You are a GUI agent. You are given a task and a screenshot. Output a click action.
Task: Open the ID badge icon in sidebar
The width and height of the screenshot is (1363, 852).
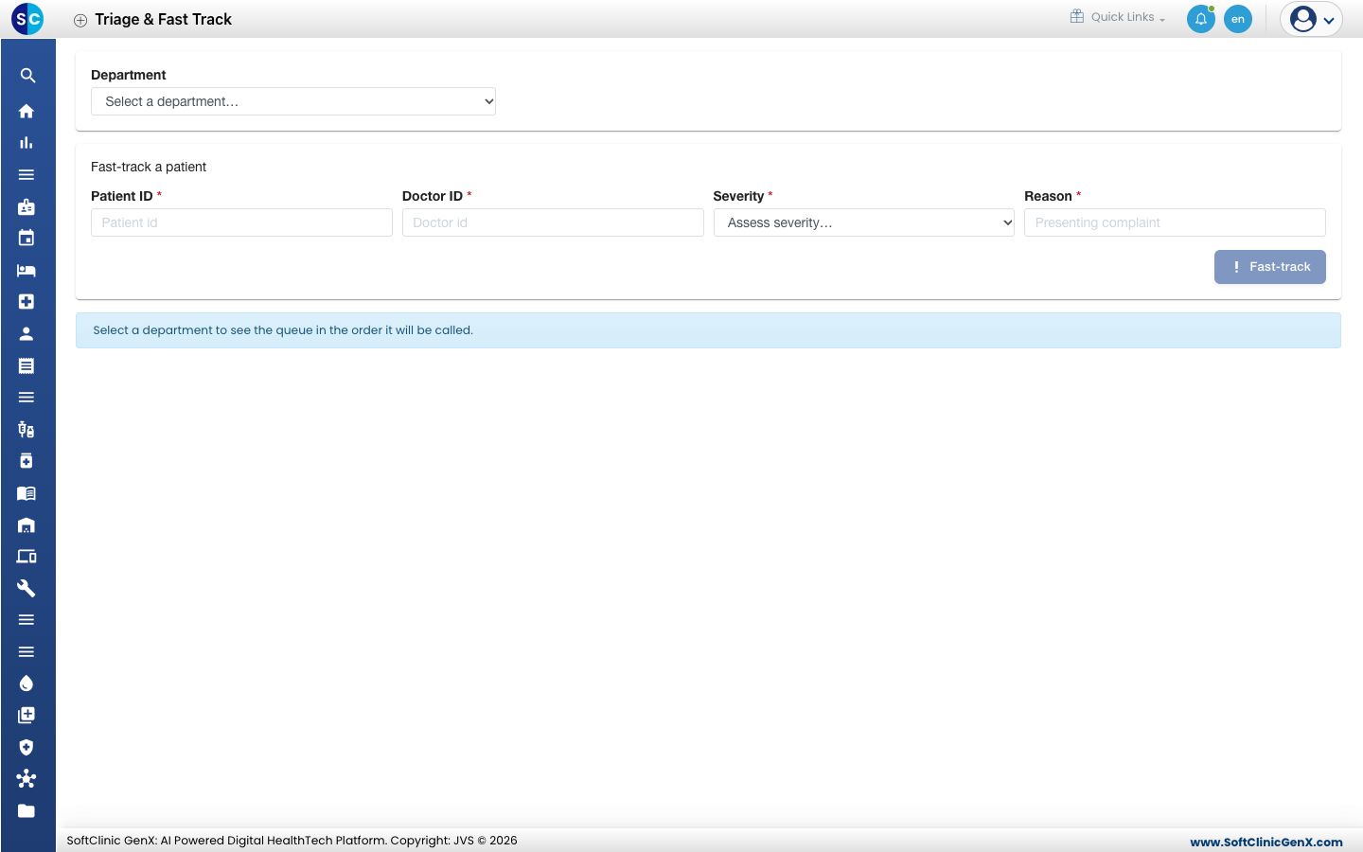27,206
